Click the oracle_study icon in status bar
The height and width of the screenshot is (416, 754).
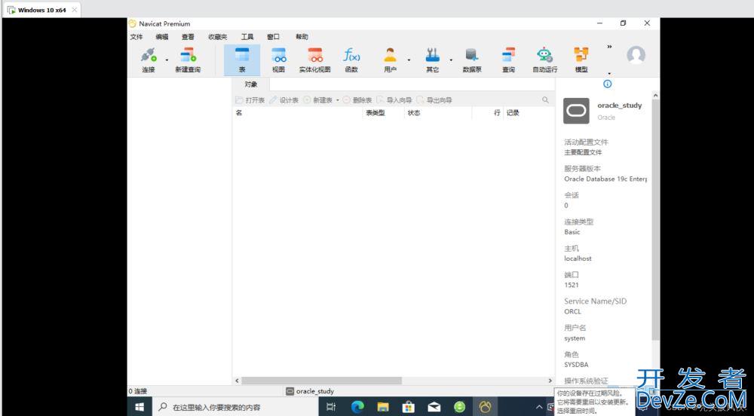point(290,391)
